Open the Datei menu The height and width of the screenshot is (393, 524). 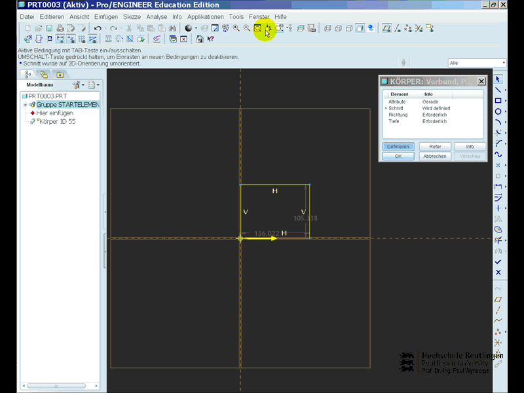click(27, 17)
